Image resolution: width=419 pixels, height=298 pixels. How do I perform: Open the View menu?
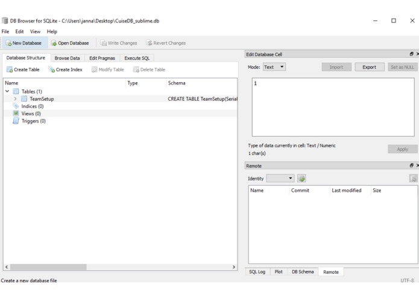coord(35,31)
